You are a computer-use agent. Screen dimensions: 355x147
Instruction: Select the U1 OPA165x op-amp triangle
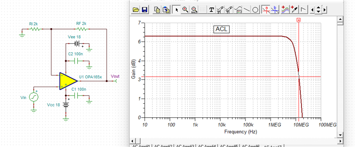68,81
